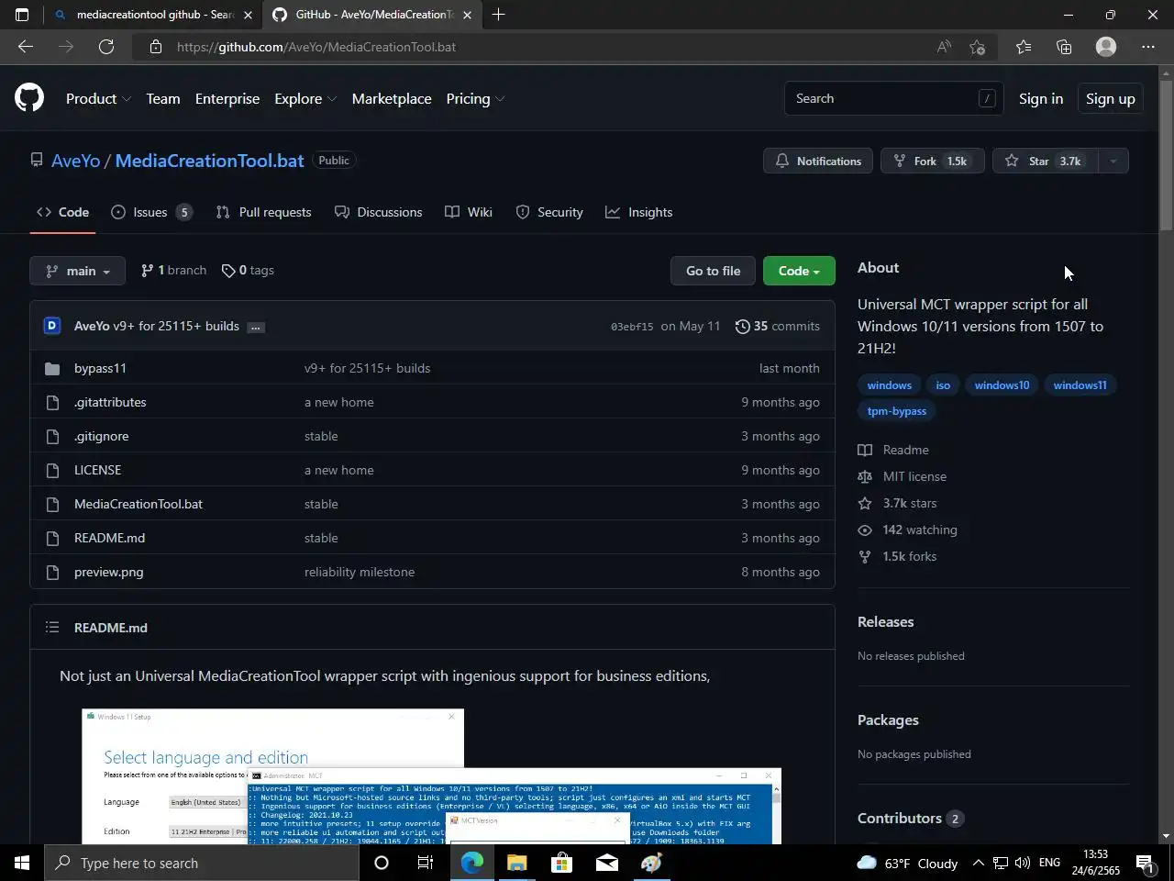The width and height of the screenshot is (1174, 881).
Task: Switch to the Code tab
Action: (62, 212)
